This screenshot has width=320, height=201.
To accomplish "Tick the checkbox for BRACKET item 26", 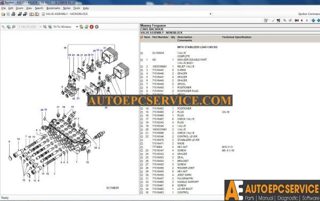I will click(x=142, y=161).
